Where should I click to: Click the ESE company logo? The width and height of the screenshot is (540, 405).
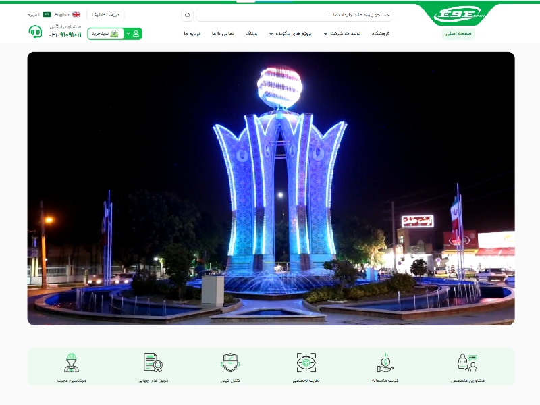[x=459, y=14]
